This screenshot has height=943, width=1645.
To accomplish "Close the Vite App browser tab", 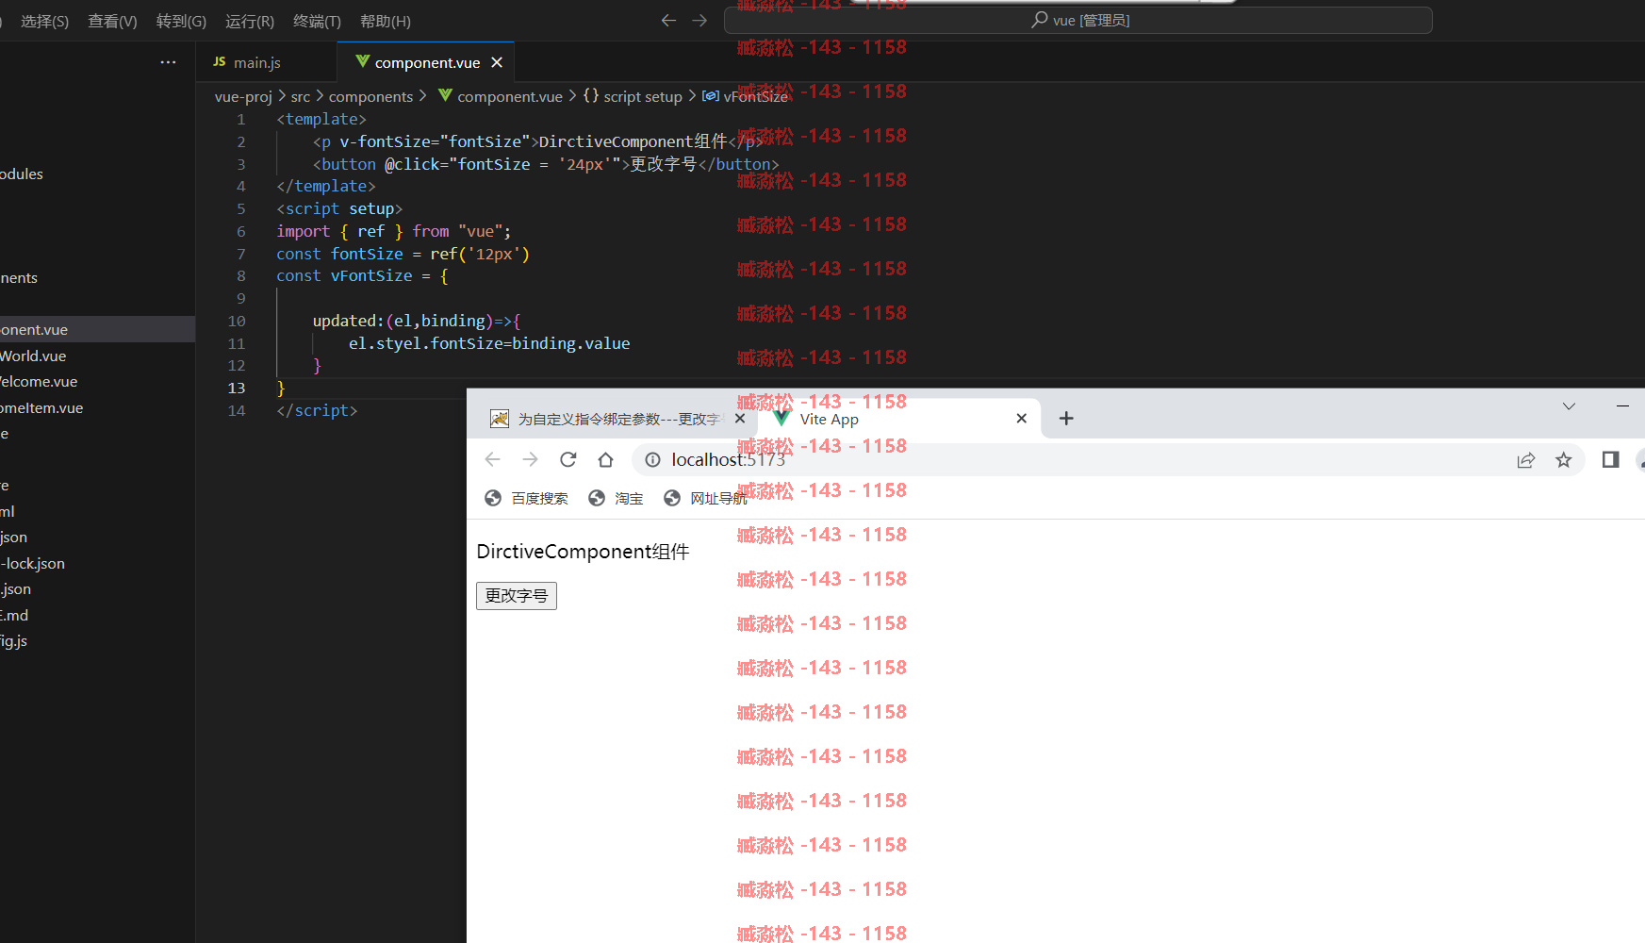I will point(1021,419).
